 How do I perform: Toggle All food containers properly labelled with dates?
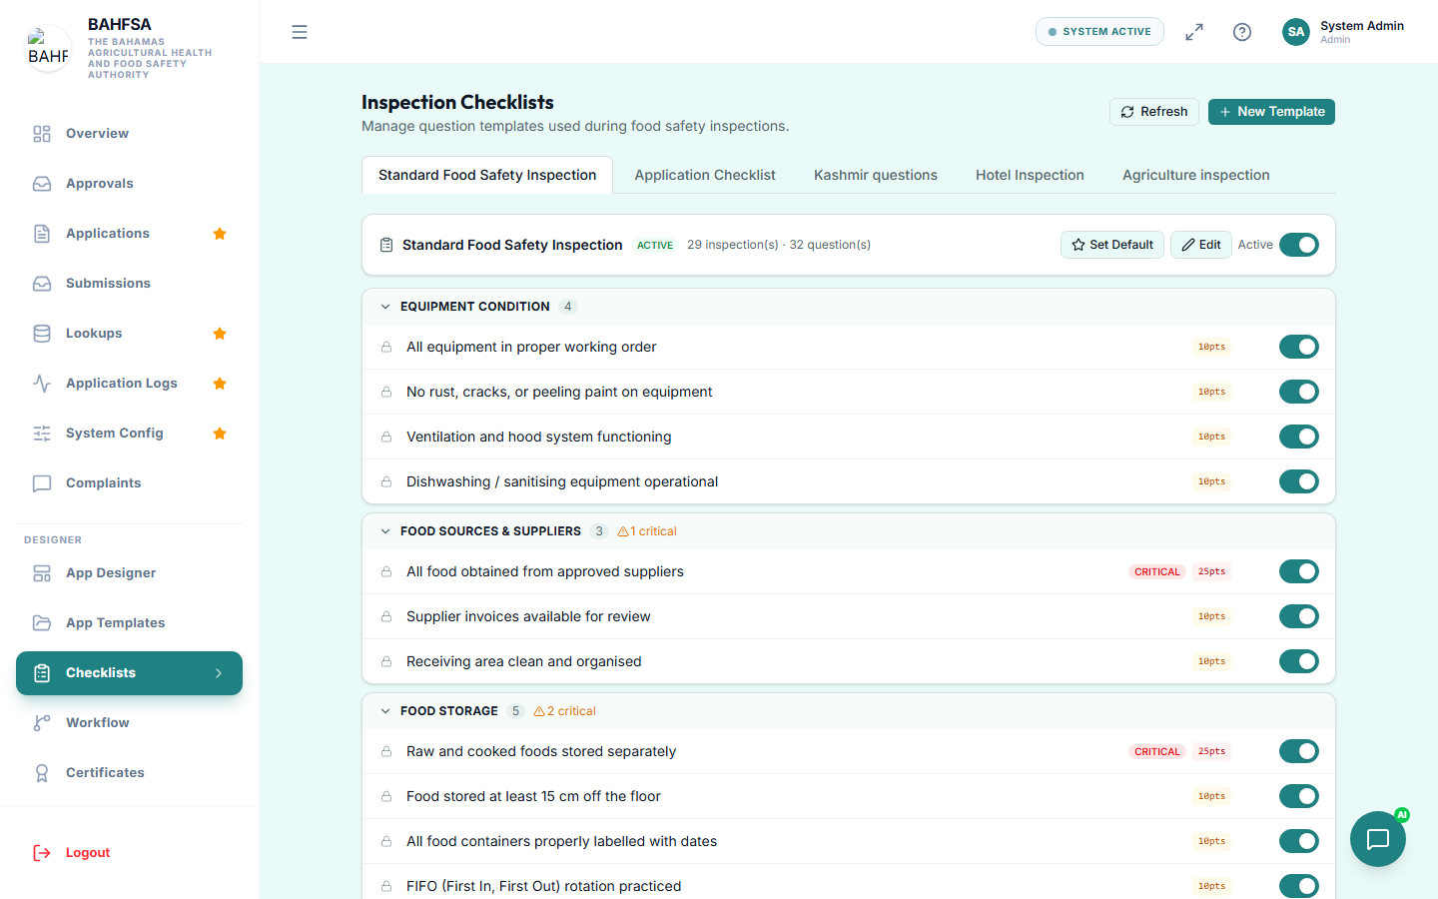1299,841
